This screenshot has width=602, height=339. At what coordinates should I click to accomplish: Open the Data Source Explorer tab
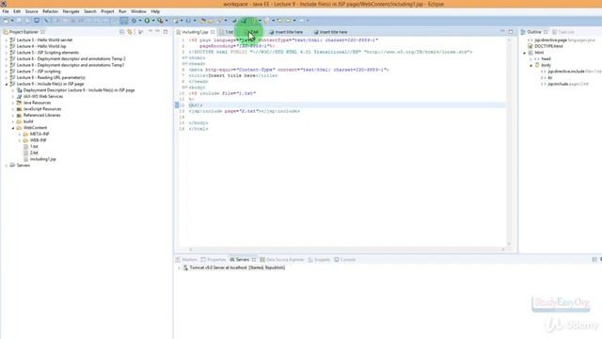(282, 260)
